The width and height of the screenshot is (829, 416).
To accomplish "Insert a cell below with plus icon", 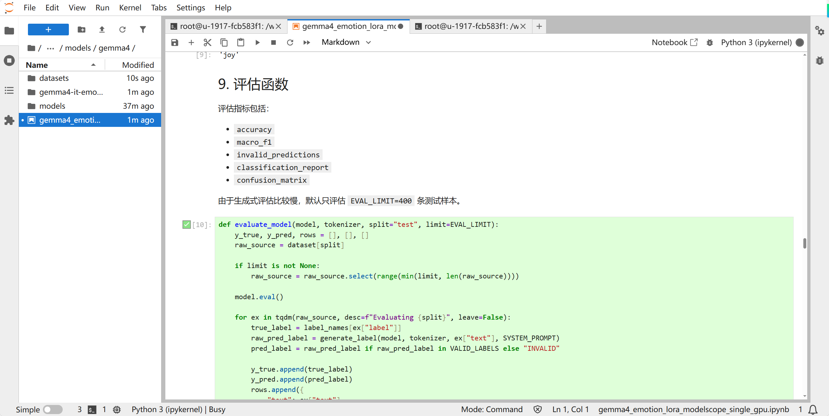I will 191,43.
